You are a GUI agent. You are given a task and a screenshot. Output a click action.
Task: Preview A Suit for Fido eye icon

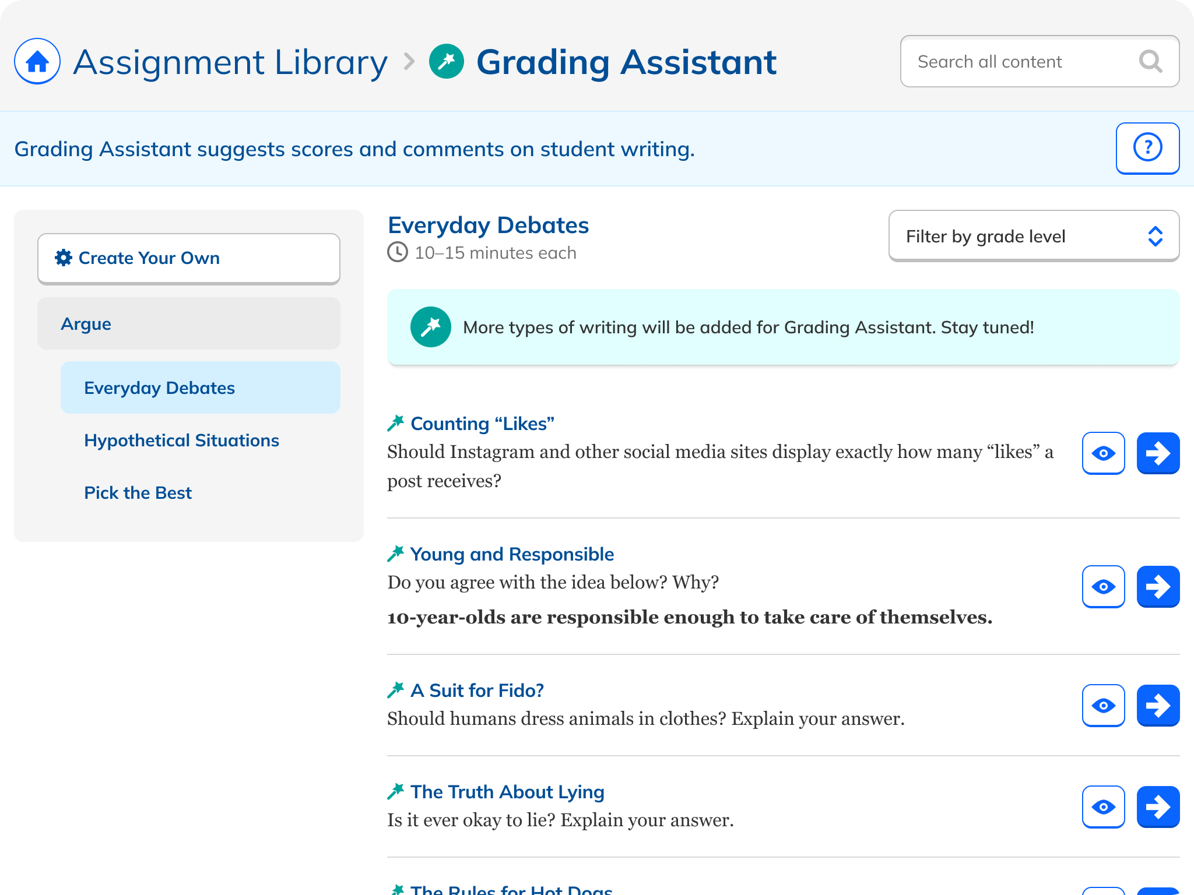pyautogui.click(x=1103, y=706)
